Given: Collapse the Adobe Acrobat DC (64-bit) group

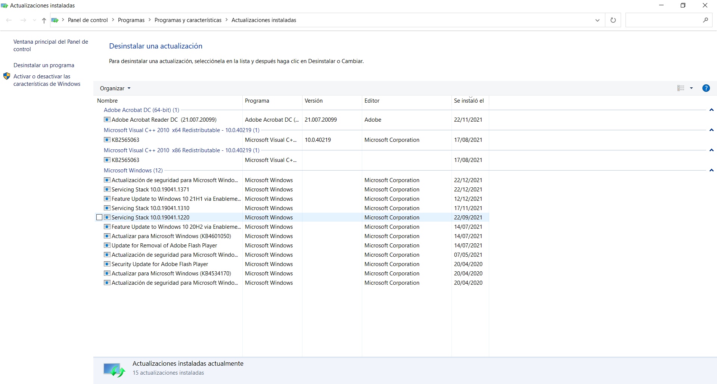Looking at the screenshot, I should pos(711,110).
